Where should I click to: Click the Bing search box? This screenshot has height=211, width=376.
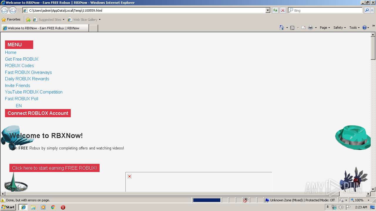(325, 10)
